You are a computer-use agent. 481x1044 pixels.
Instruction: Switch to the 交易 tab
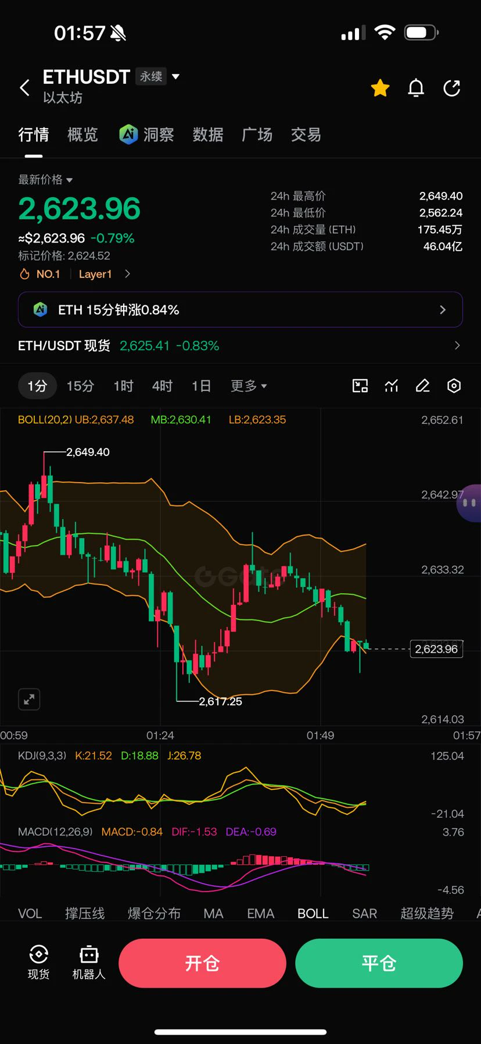pyautogui.click(x=306, y=135)
